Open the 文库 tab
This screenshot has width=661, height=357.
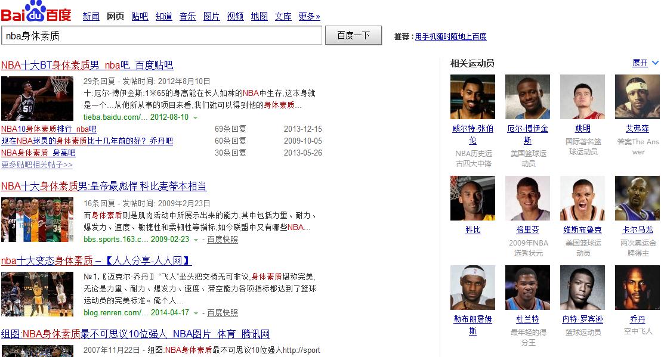(x=283, y=17)
